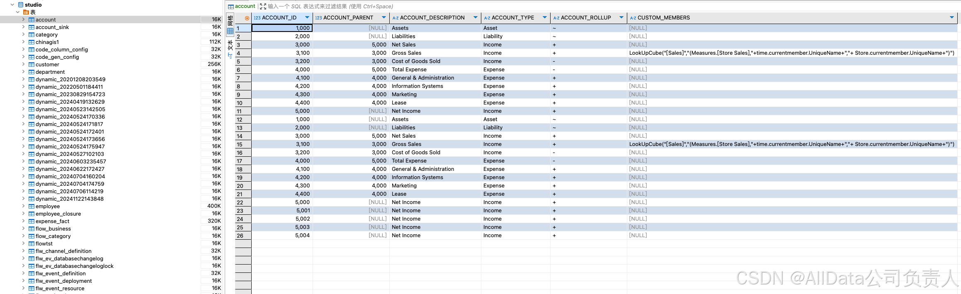Screen dimensions: 961x294
Task: Select row header number 4
Action: (243, 53)
